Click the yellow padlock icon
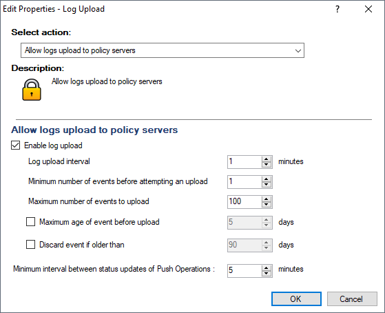 click(32, 90)
